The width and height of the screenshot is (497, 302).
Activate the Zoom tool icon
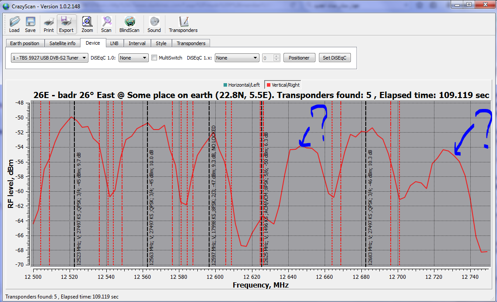(87, 22)
